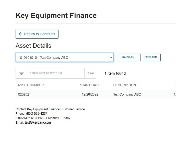
Task: Go to the Payments page
Action: tap(150, 57)
